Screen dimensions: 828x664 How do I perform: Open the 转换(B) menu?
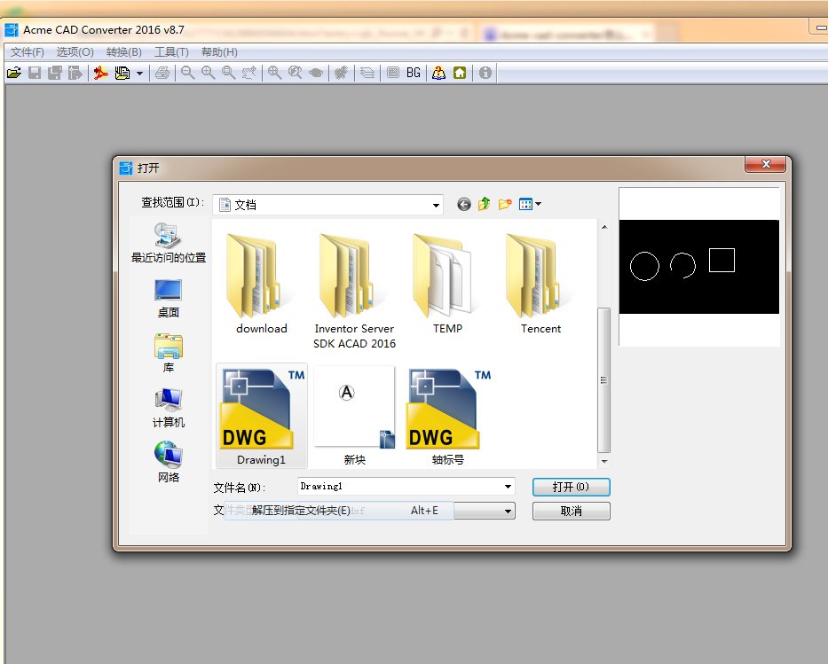122,51
